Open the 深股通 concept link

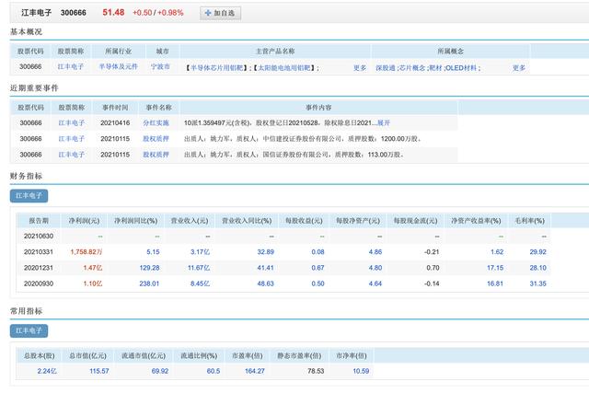click(x=386, y=68)
